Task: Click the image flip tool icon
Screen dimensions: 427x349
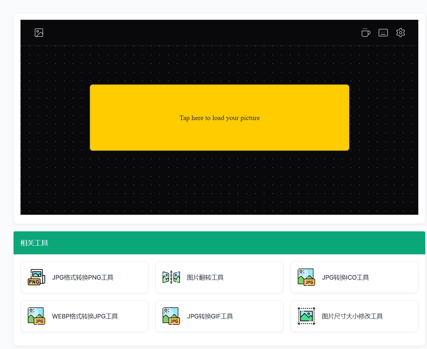Action: pyautogui.click(x=171, y=277)
